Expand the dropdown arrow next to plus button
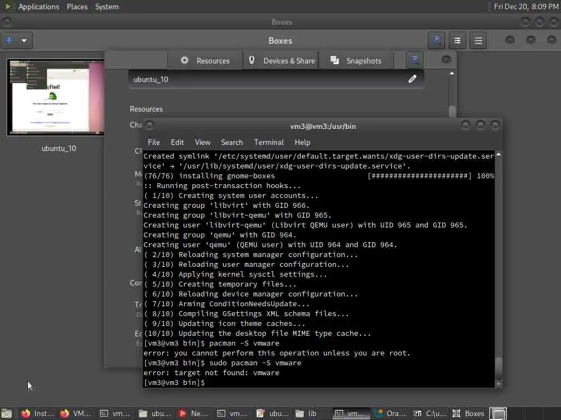The width and height of the screenshot is (561, 420). (x=24, y=40)
